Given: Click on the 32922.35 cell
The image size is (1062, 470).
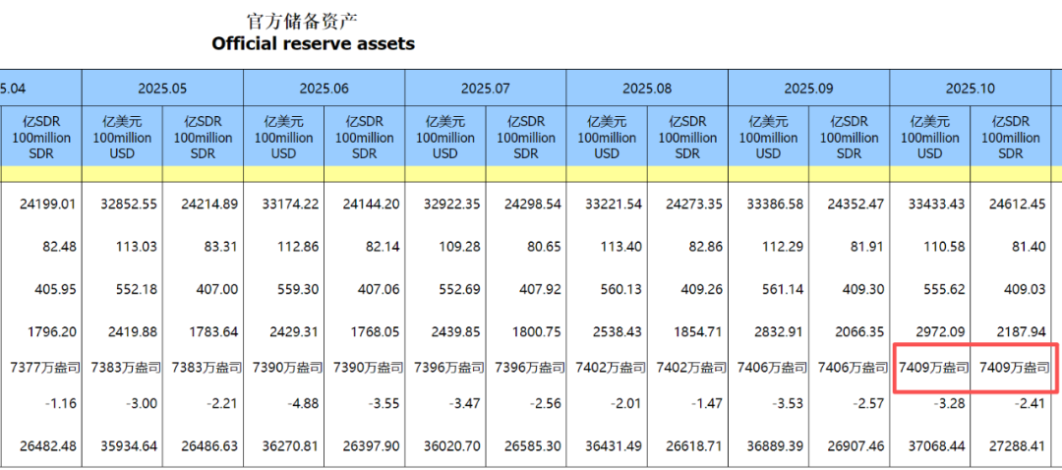Looking at the screenshot, I should pyautogui.click(x=451, y=204).
